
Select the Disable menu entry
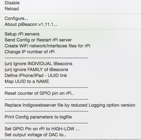pos(12,3)
